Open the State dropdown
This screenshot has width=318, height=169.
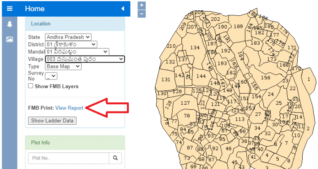(x=68, y=37)
